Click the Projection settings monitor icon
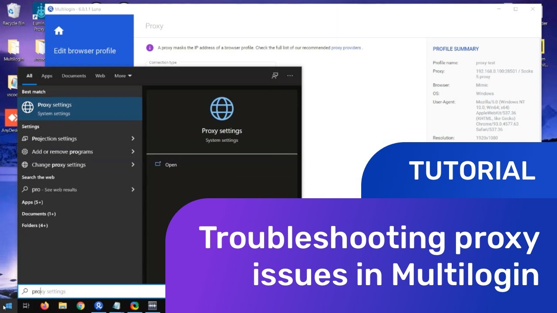This screenshot has height=313, width=557. click(x=25, y=139)
